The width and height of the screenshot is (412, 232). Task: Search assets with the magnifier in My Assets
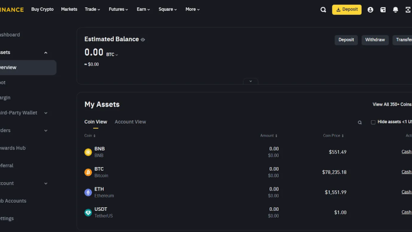[x=359, y=122]
